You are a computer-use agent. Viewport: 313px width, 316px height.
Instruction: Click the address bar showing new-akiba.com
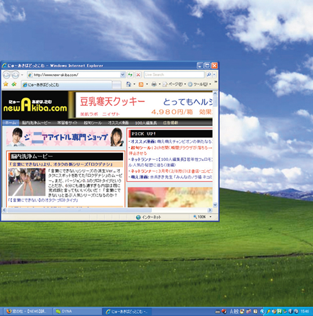[74, 75]
